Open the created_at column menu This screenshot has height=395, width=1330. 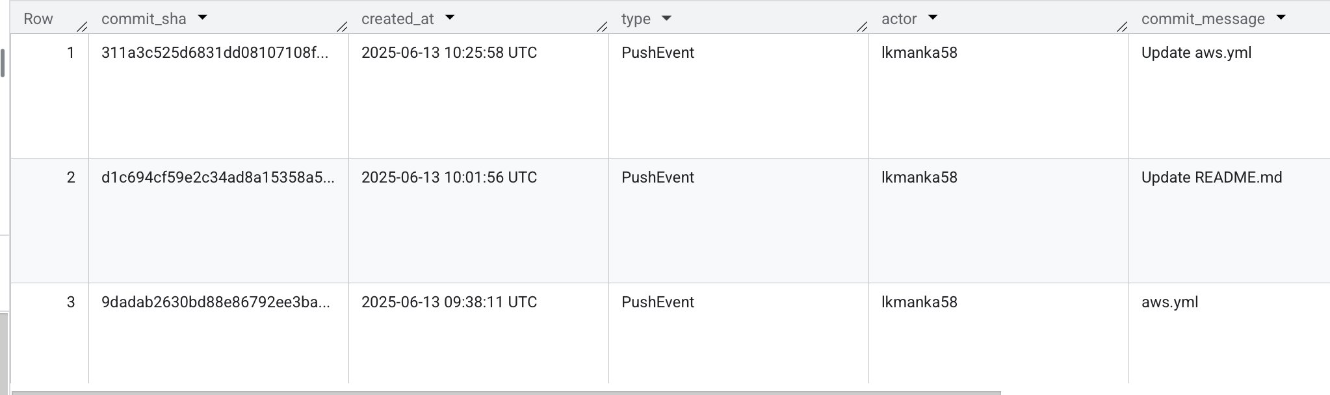450,19
